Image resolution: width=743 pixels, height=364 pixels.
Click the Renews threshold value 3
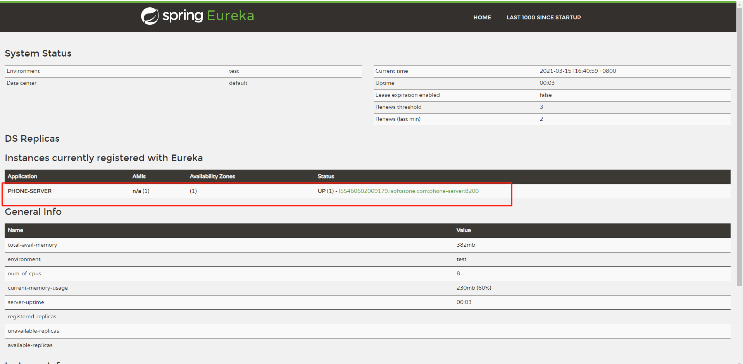point(541,107)
